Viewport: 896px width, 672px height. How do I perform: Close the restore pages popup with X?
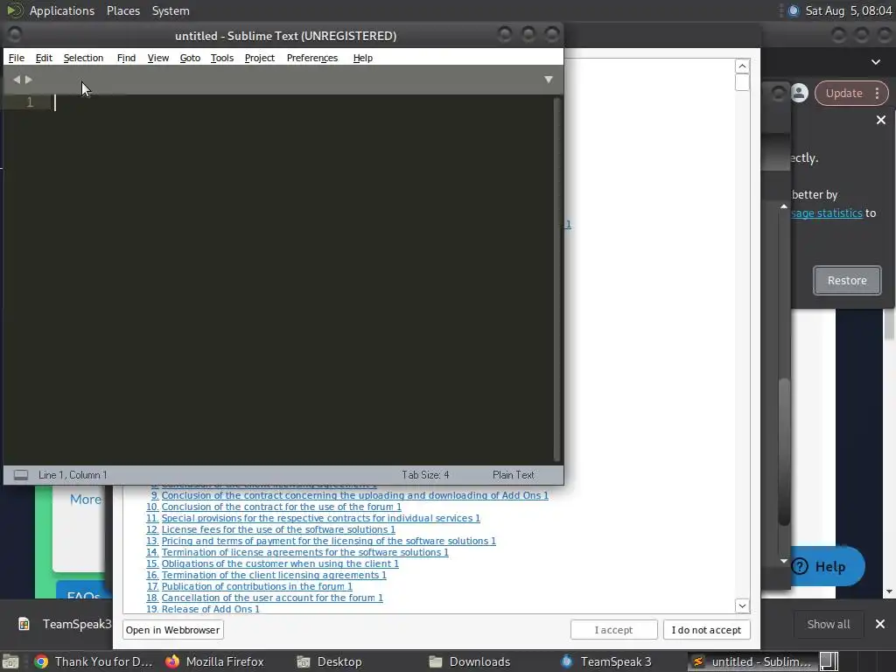click(x=880, y=120)
